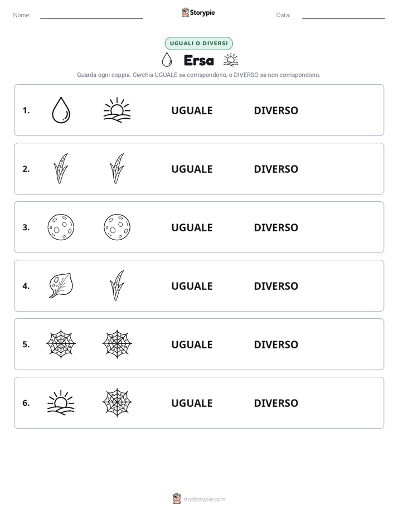
Task: Choose DIVERSO for question 1
Action: 276,110
